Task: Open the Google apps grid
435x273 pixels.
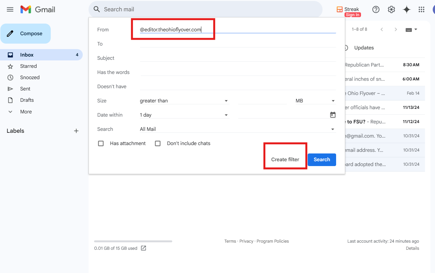Action: tap(421, 9)
